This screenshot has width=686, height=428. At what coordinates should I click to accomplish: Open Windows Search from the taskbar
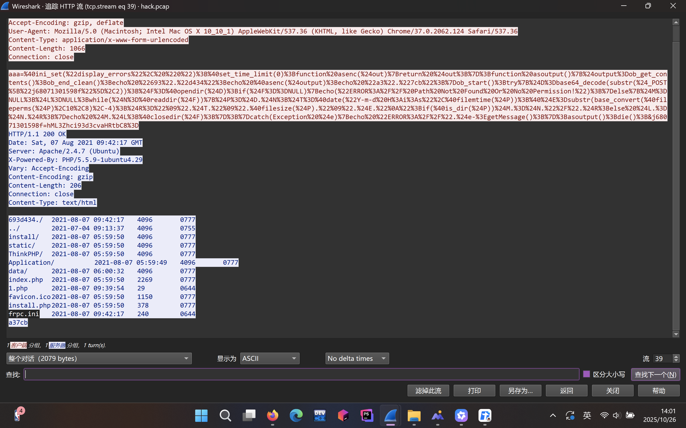225,415
